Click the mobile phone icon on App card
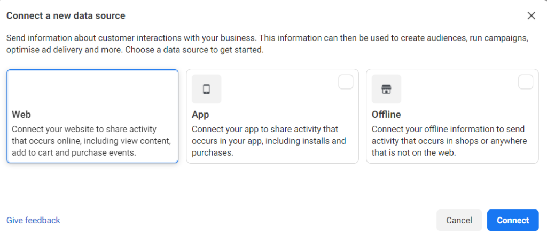Viewport: 547px width, 234px height. pyautogui.click(x=206, y=89)
